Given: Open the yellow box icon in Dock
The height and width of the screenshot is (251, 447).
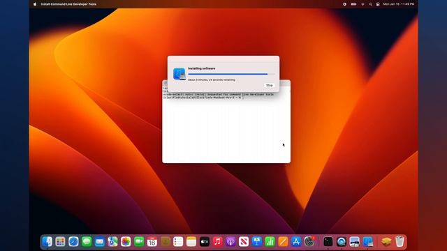Looking at the screenshot, I should pyautogui.click(x=386, y=242).
